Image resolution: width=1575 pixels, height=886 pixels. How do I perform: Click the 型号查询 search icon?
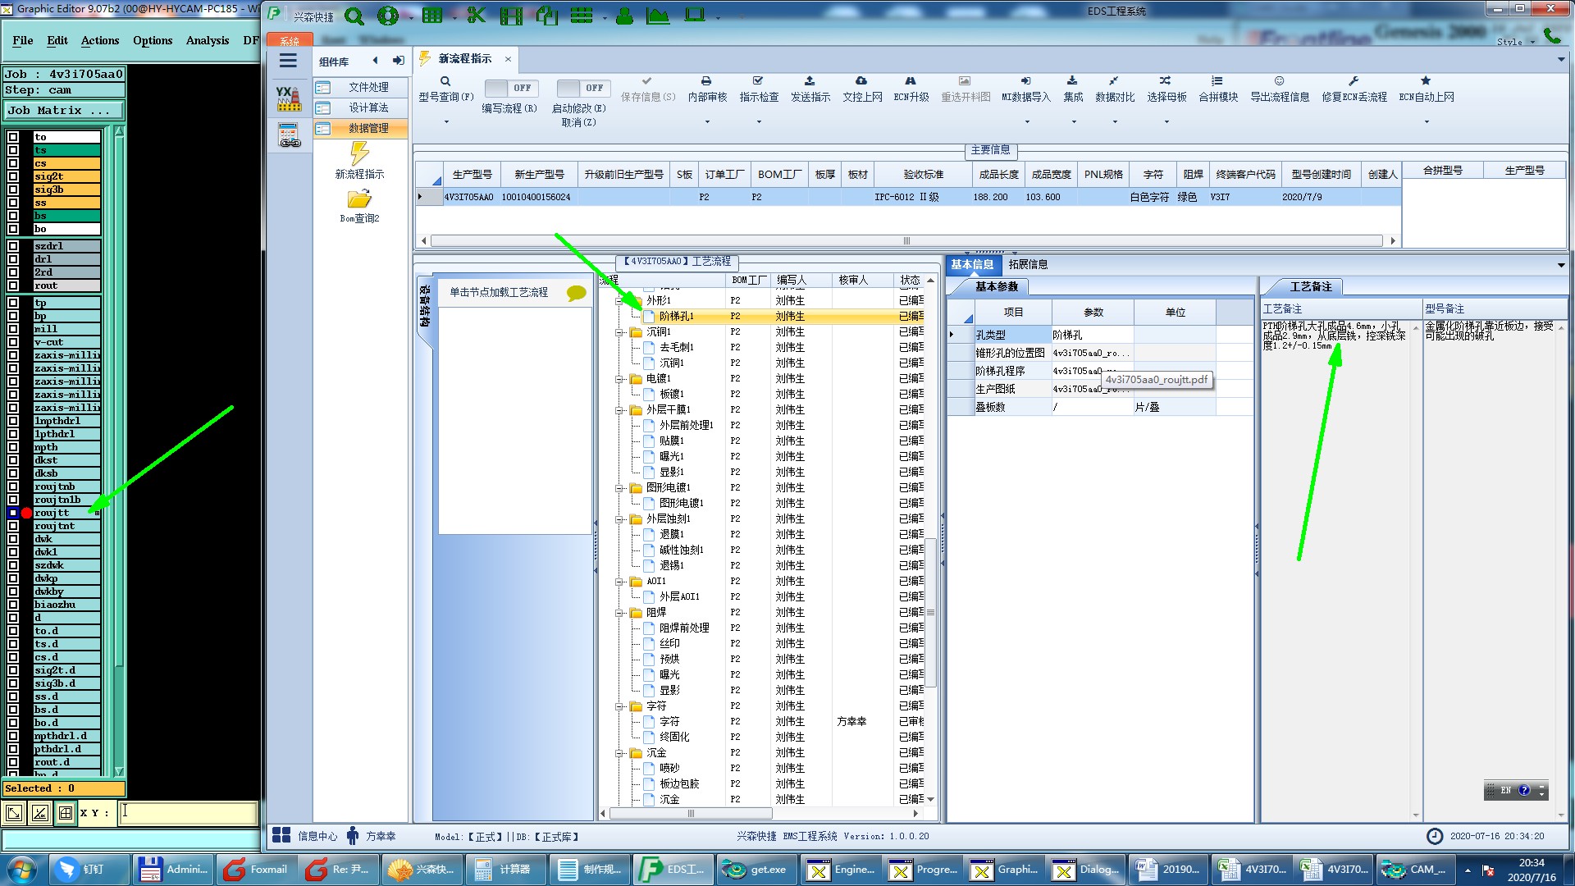(x=445, y=81)
